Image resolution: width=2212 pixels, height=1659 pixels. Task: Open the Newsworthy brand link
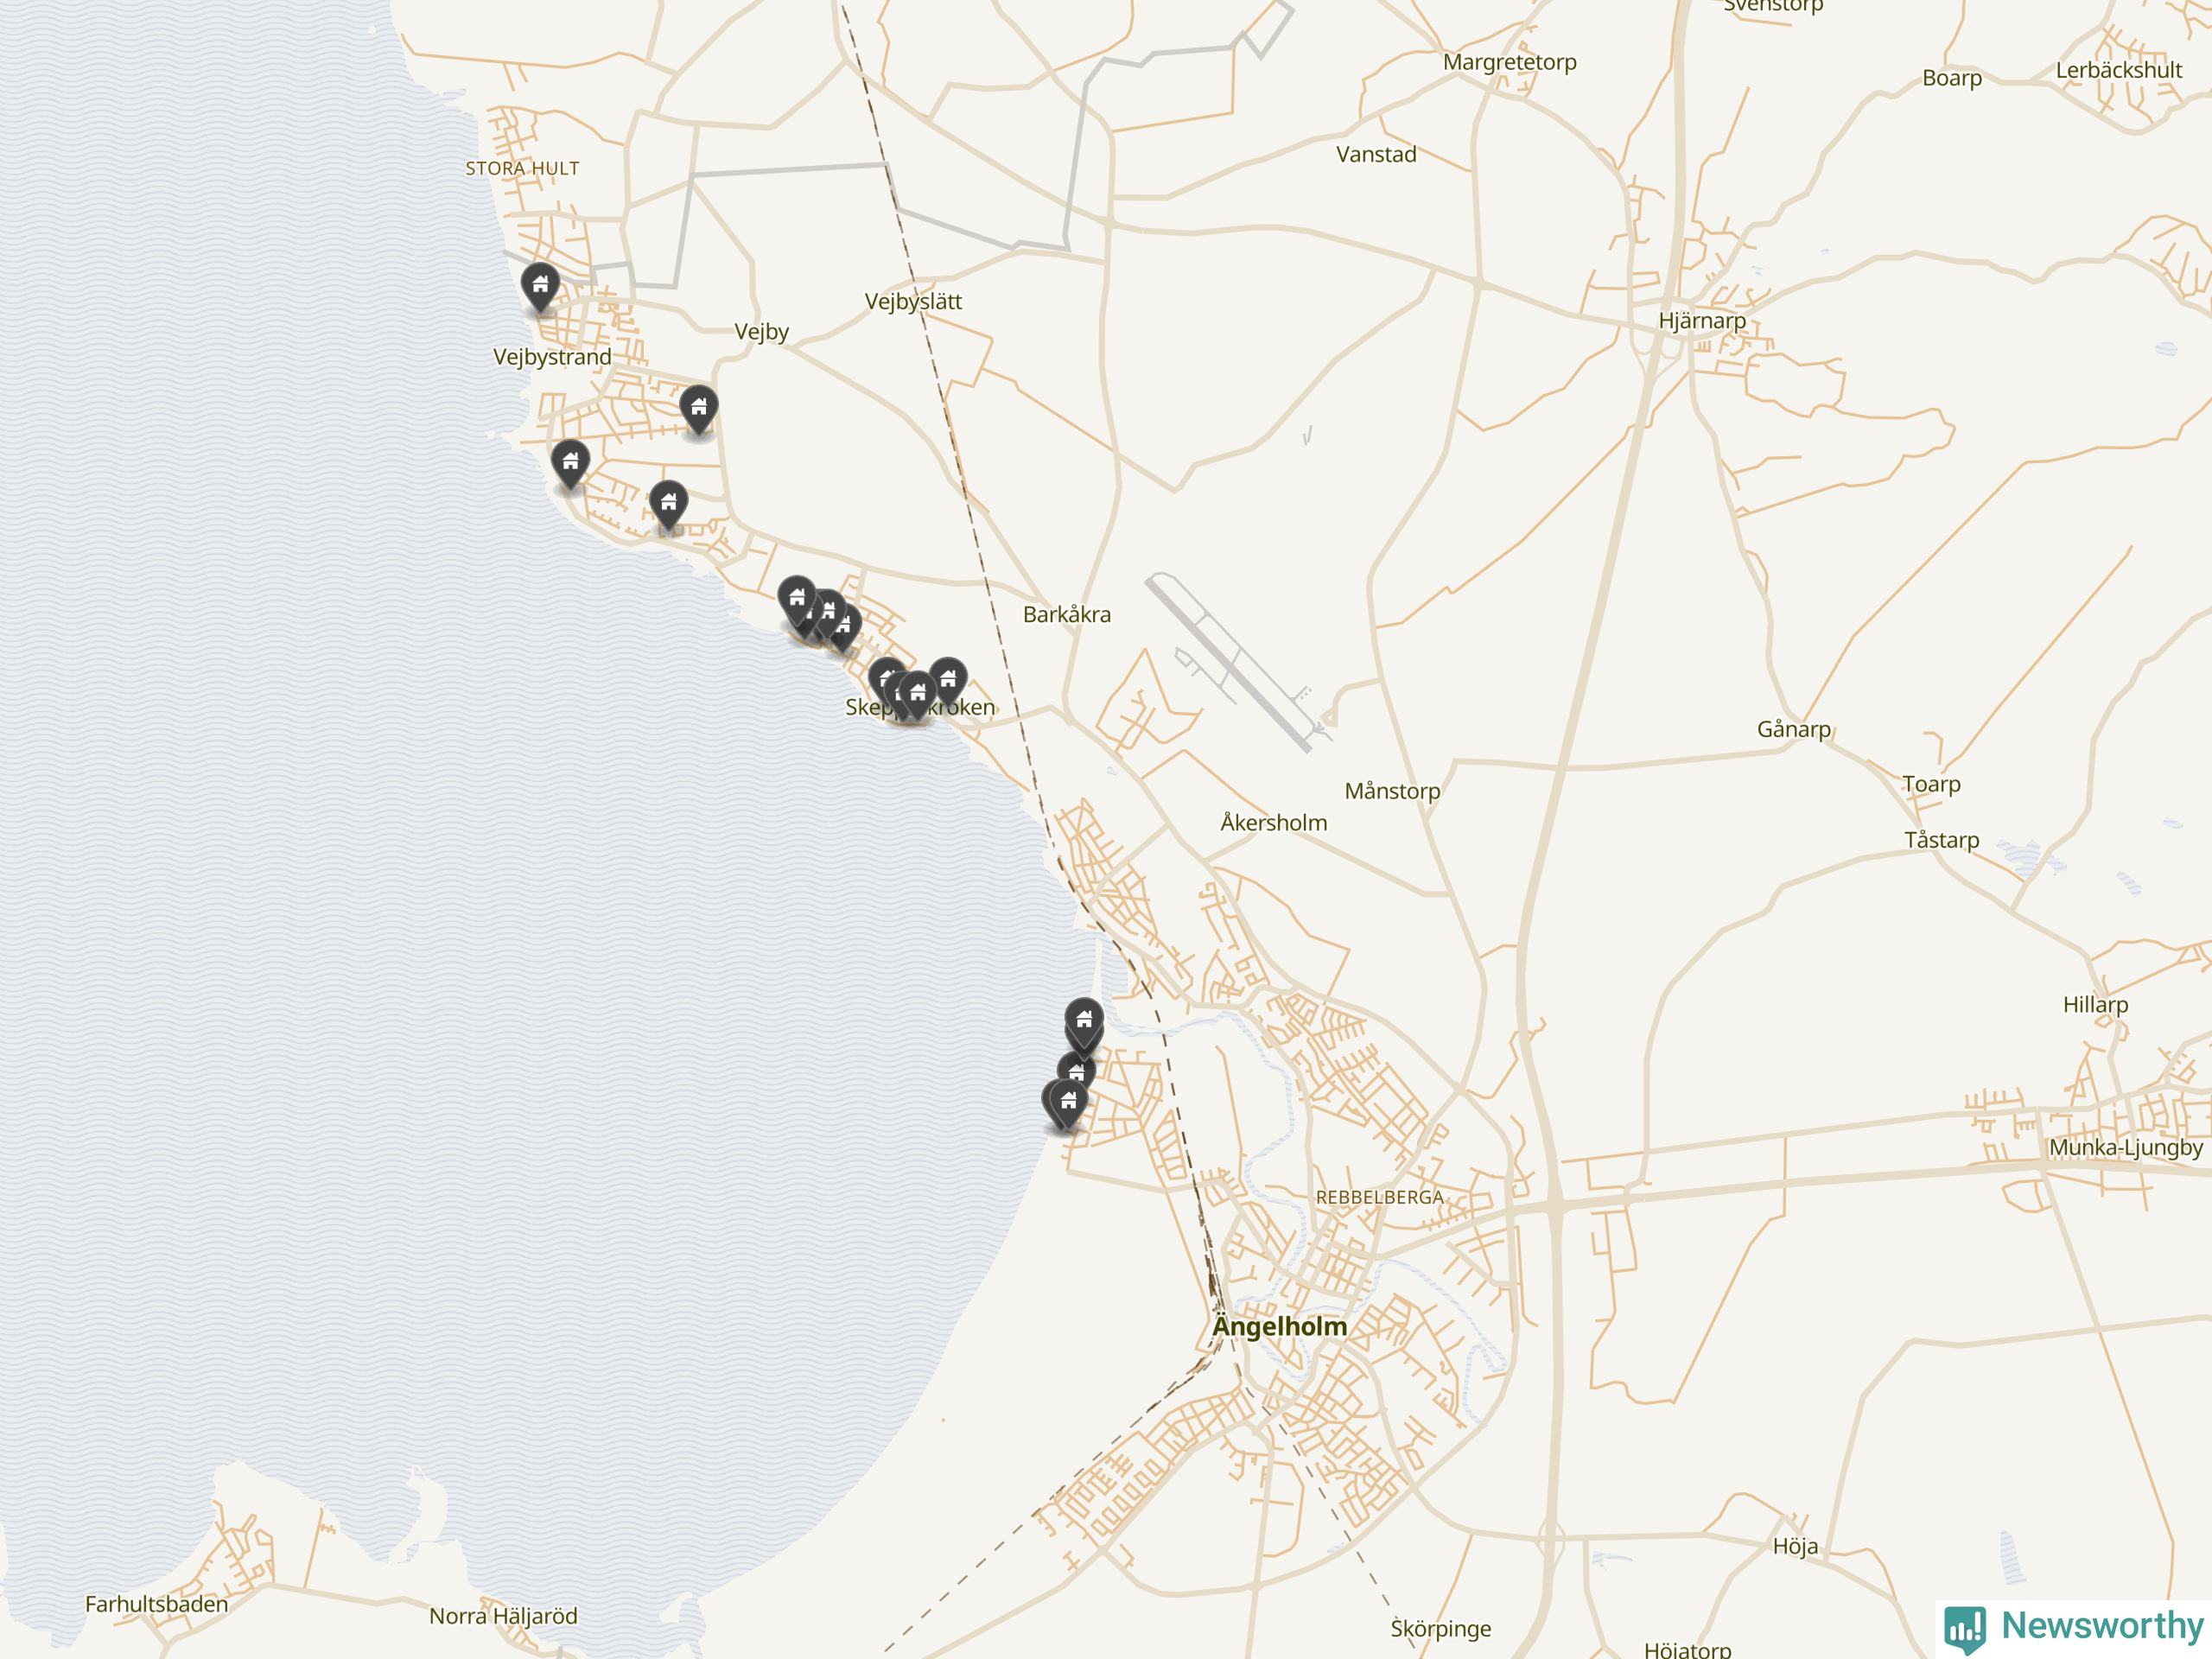coord(2074,1627)
